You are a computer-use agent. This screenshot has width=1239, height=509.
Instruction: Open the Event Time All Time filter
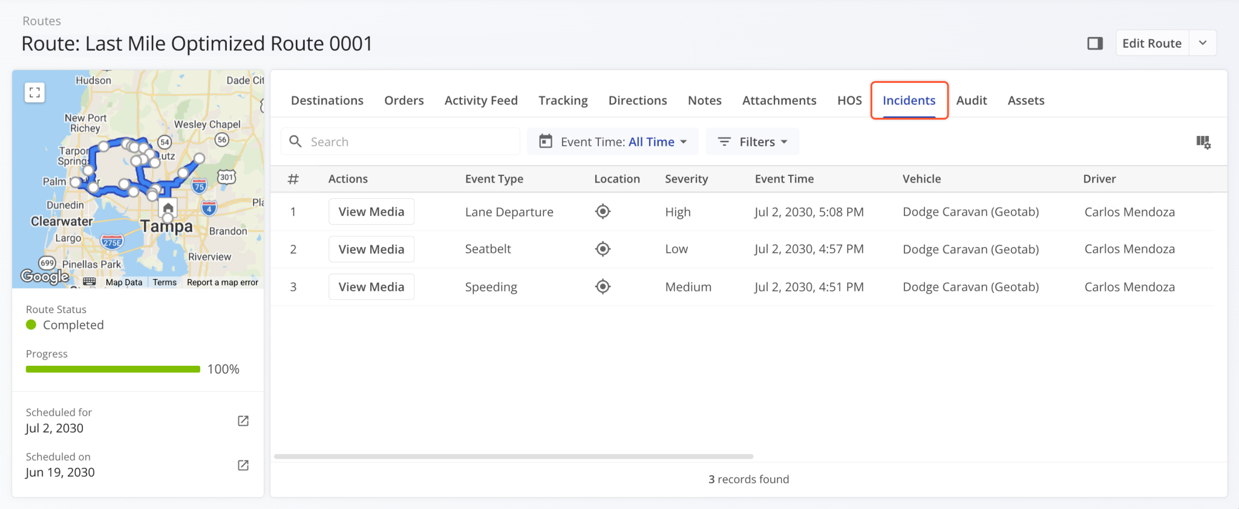613,141
